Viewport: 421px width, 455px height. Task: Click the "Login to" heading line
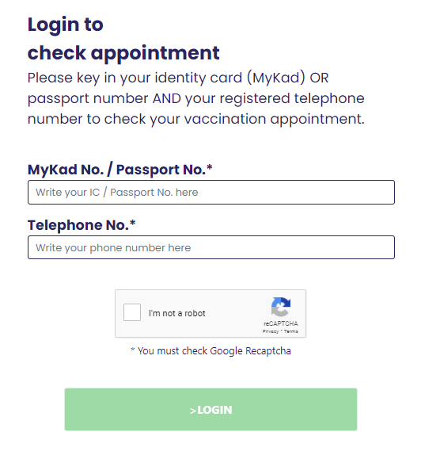[x=66, y=25]
